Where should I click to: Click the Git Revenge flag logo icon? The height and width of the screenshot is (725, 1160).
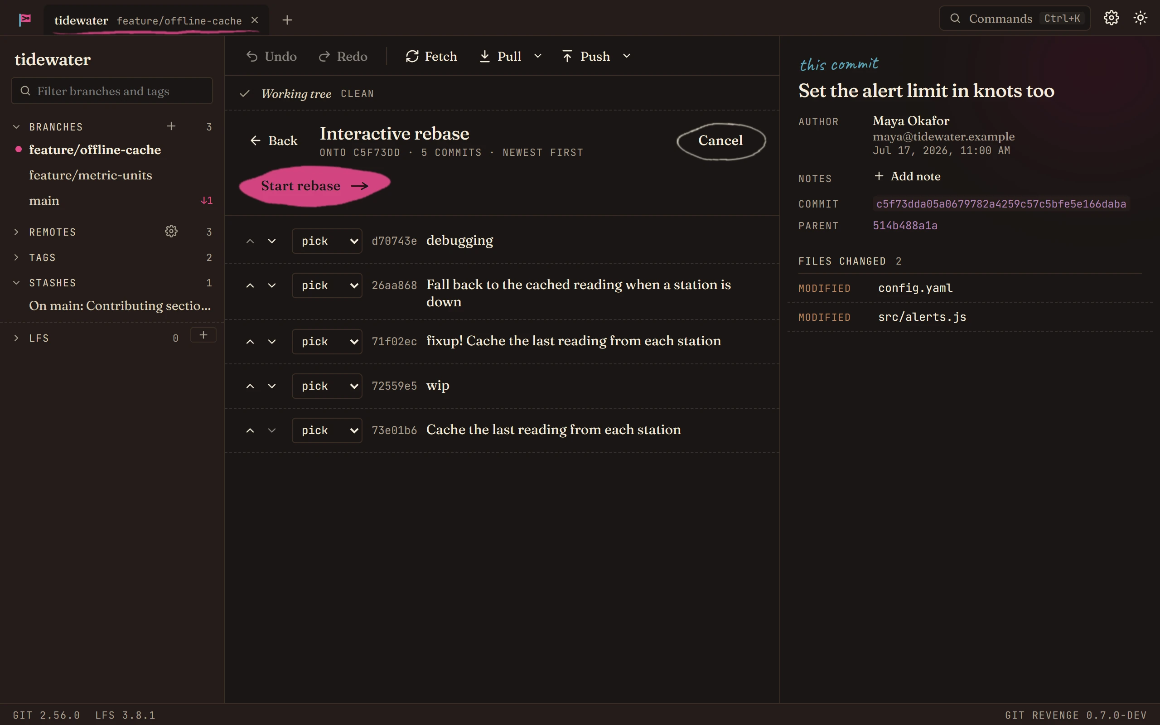tap(25, 19)
